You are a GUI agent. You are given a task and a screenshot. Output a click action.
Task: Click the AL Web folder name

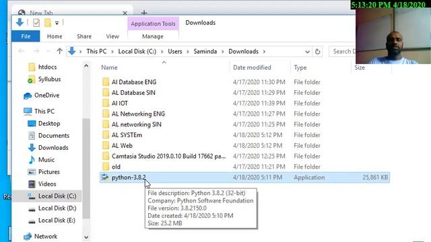pyautogui.click(x=122, y=146)
